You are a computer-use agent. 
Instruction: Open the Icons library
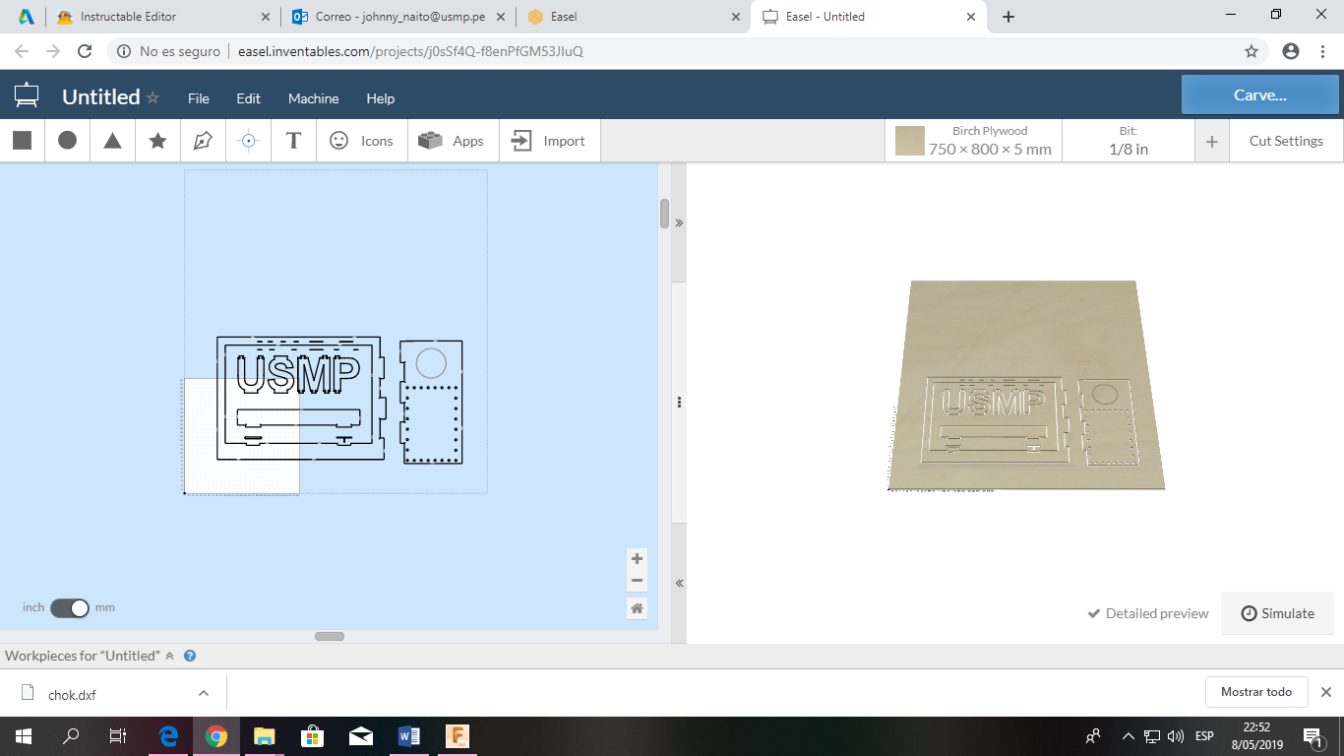(361, 141)
